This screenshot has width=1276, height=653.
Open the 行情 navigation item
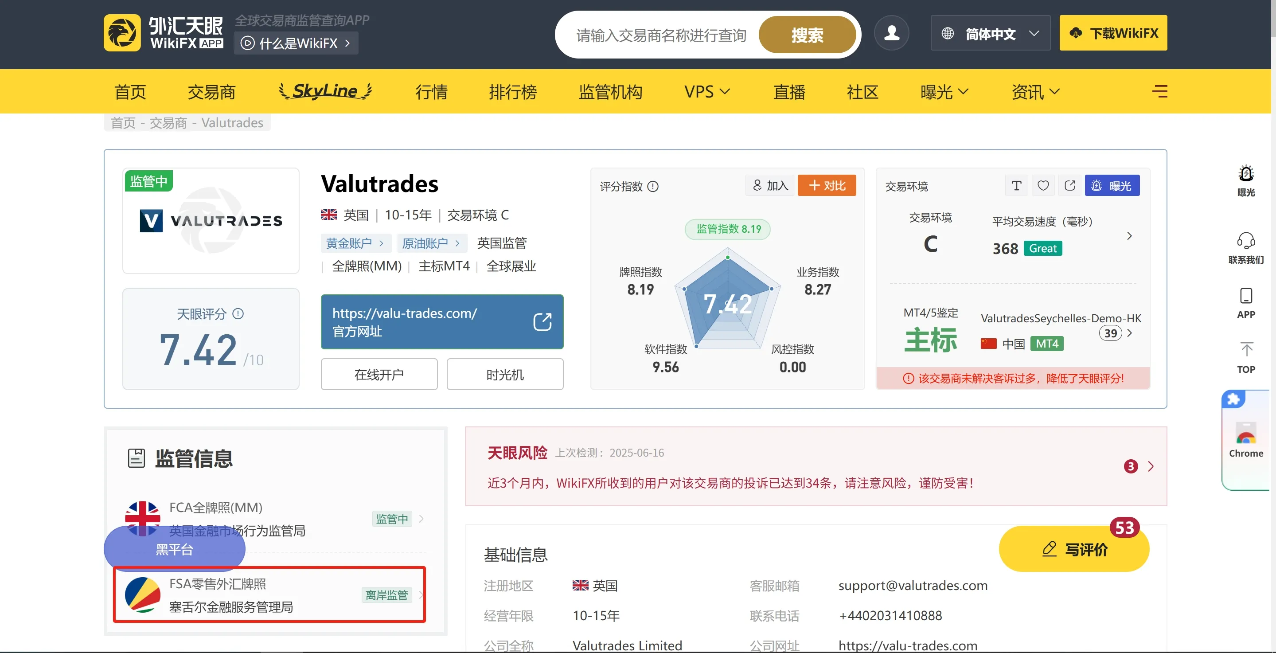(431, 92)
